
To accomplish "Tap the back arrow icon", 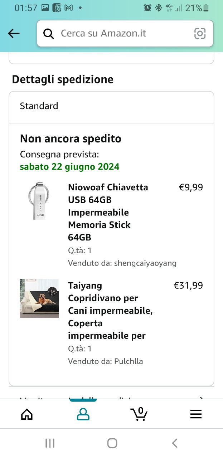I will (14, 34).
